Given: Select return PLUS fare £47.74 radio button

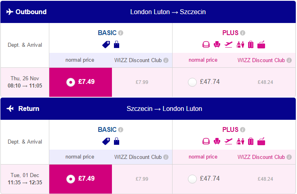Looking at the screenshot, I should [192, 179].
